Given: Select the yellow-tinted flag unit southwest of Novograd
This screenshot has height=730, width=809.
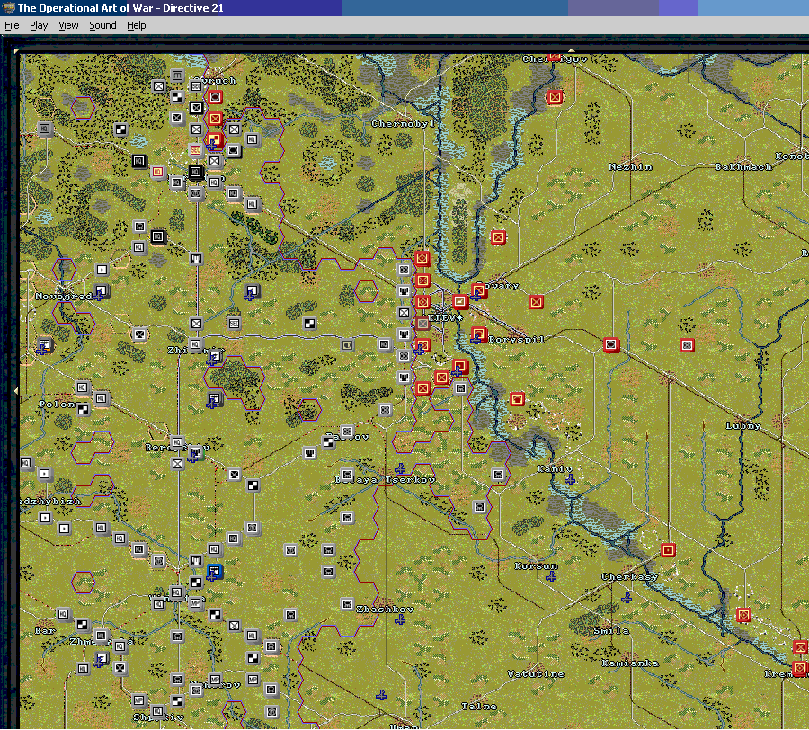Looking at the screenshot, I should point(45,344).
